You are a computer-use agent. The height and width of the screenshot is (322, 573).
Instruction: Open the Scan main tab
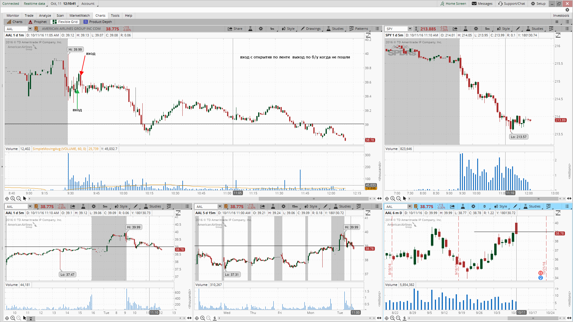60,16
